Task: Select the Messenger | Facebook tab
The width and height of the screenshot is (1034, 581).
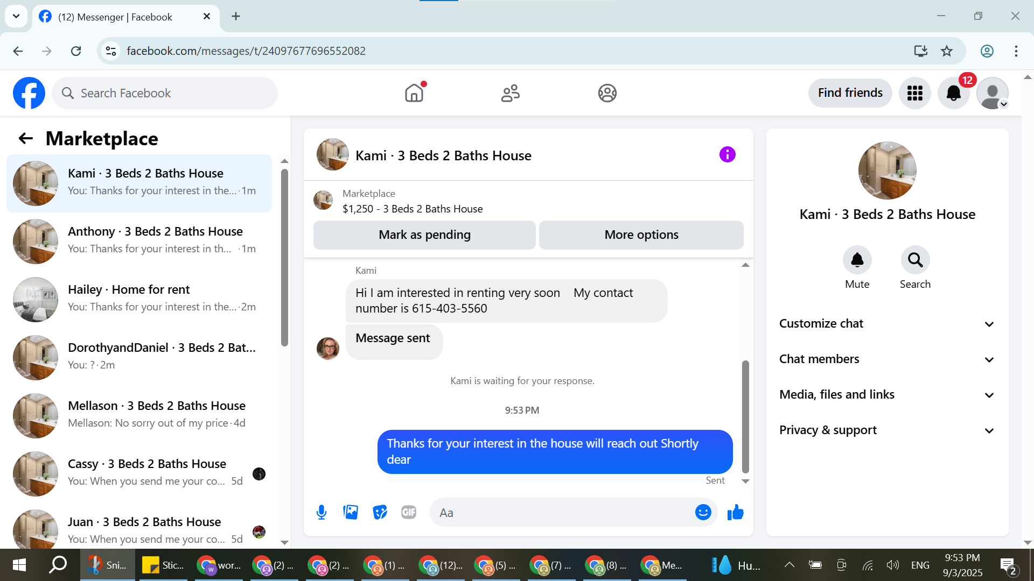Action: pos(125,17)
